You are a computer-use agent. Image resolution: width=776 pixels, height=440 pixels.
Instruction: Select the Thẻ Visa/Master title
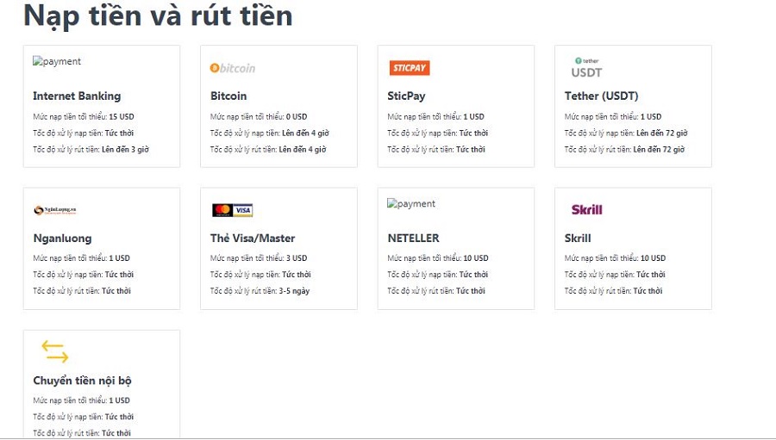[253, 238]
